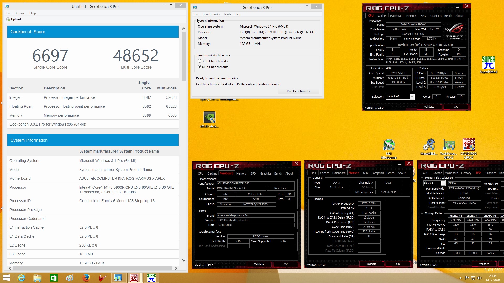Open About tab in Memory CPU-Z window

[x=401, y=173]
